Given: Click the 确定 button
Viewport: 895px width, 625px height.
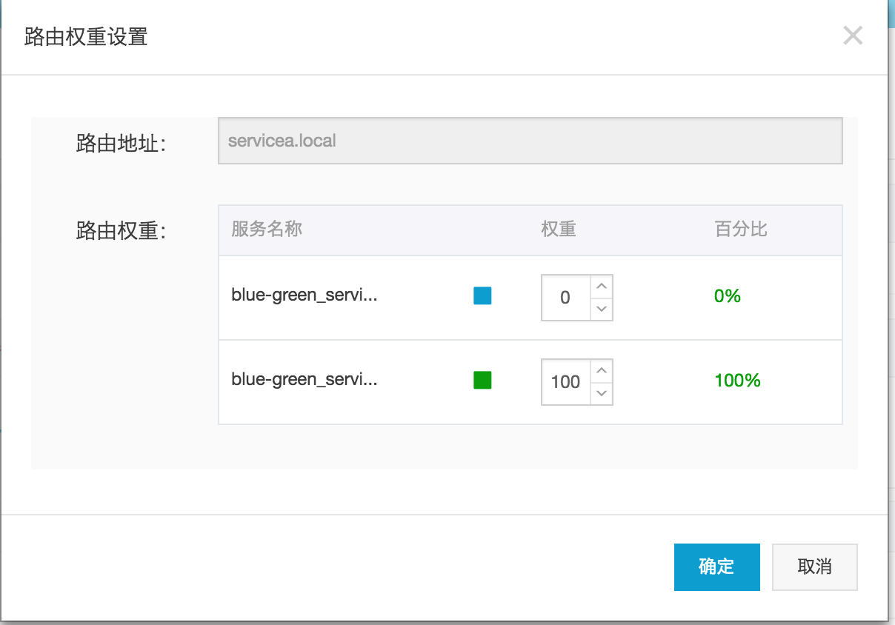Looking at the screenshot, I should [x=716, y=567].
